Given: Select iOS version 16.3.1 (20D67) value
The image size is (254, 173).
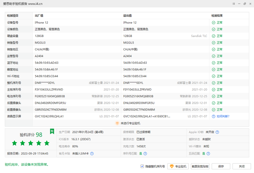Looking at the screenshot, I should [x=81, y=139].
